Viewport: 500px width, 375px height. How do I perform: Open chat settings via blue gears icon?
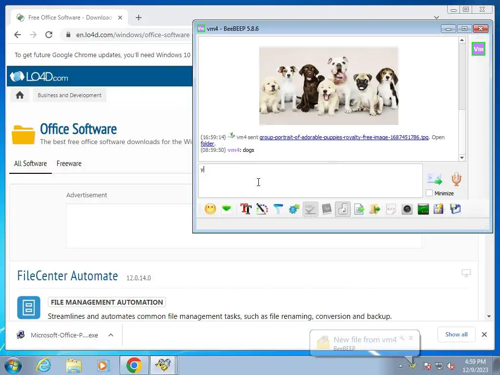pos(294,209)
